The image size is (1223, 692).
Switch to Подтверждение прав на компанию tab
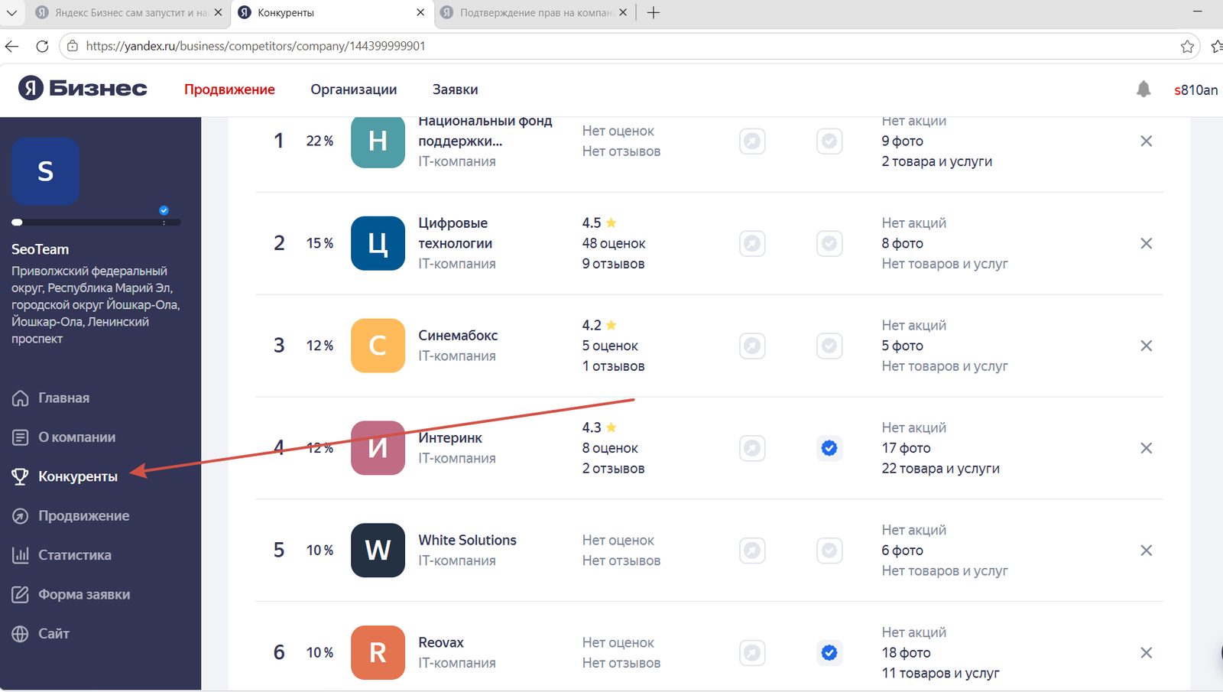point(535,13)
